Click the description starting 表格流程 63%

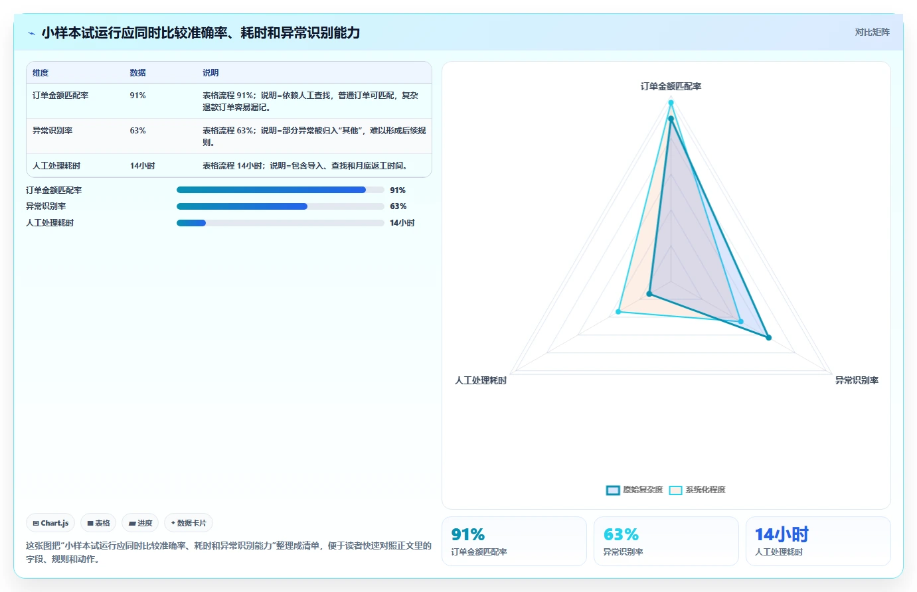click(x=314, y=137)
